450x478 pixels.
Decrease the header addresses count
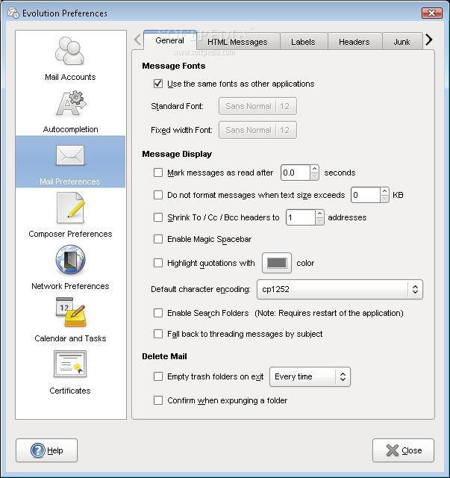tap(319, 221)
